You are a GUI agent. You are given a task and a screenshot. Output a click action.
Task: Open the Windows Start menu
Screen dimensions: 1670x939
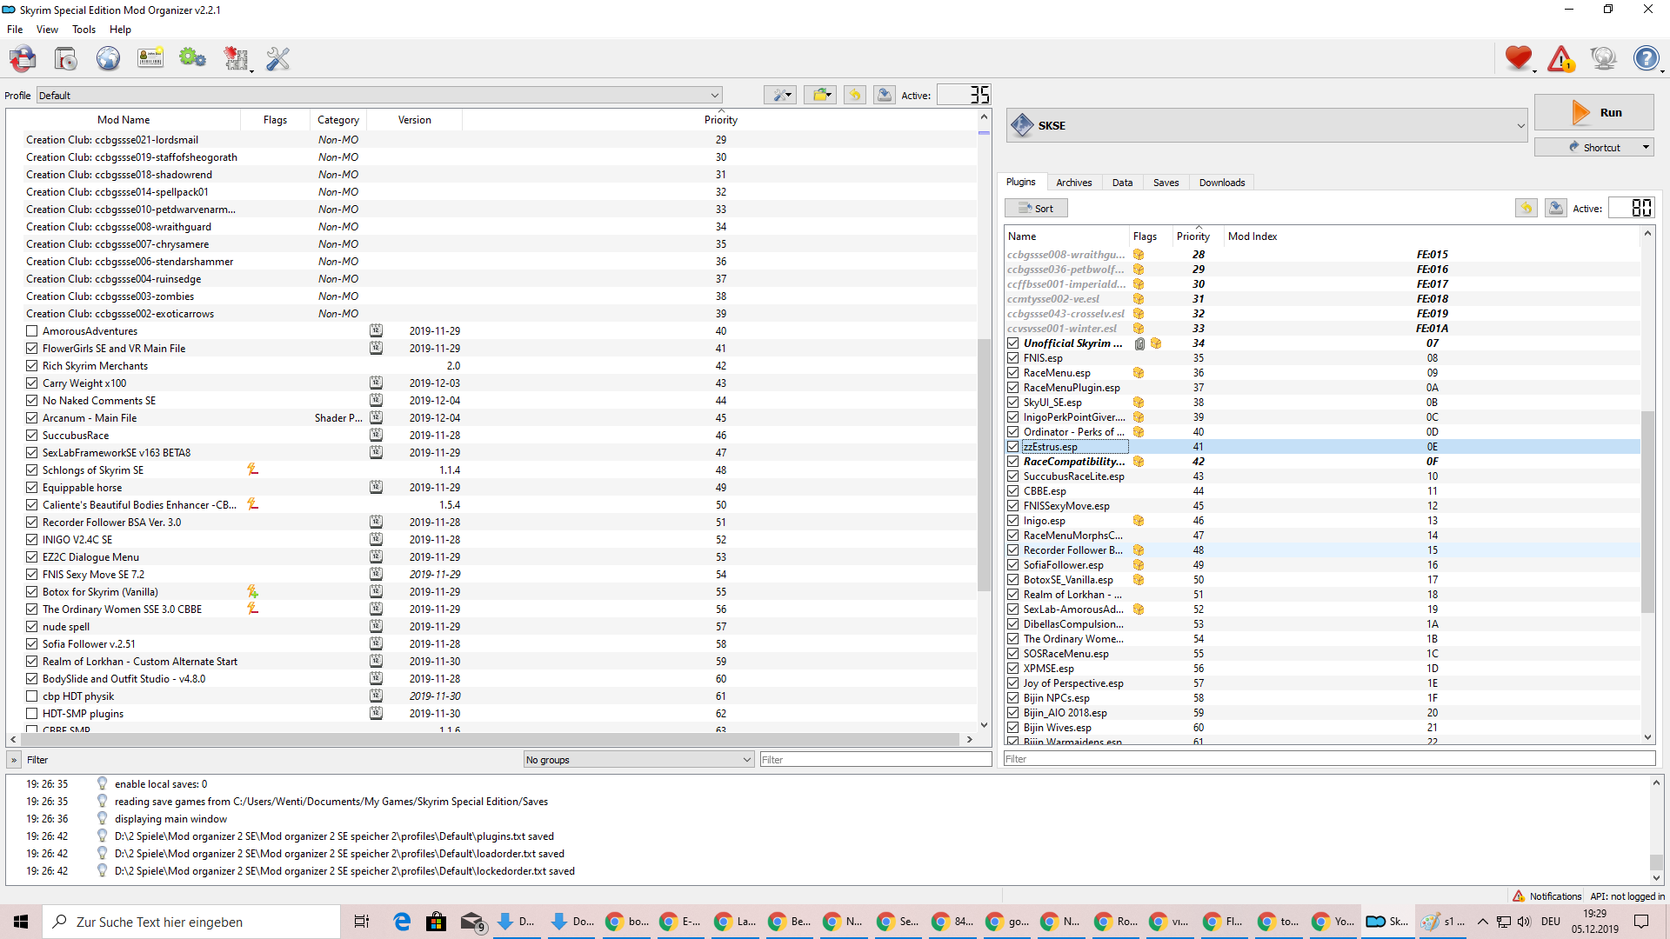pos(21,922)
